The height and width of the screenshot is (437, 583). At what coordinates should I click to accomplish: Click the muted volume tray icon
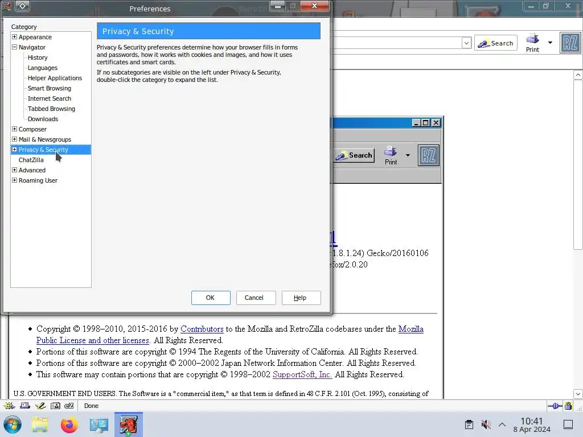(486, 424)
